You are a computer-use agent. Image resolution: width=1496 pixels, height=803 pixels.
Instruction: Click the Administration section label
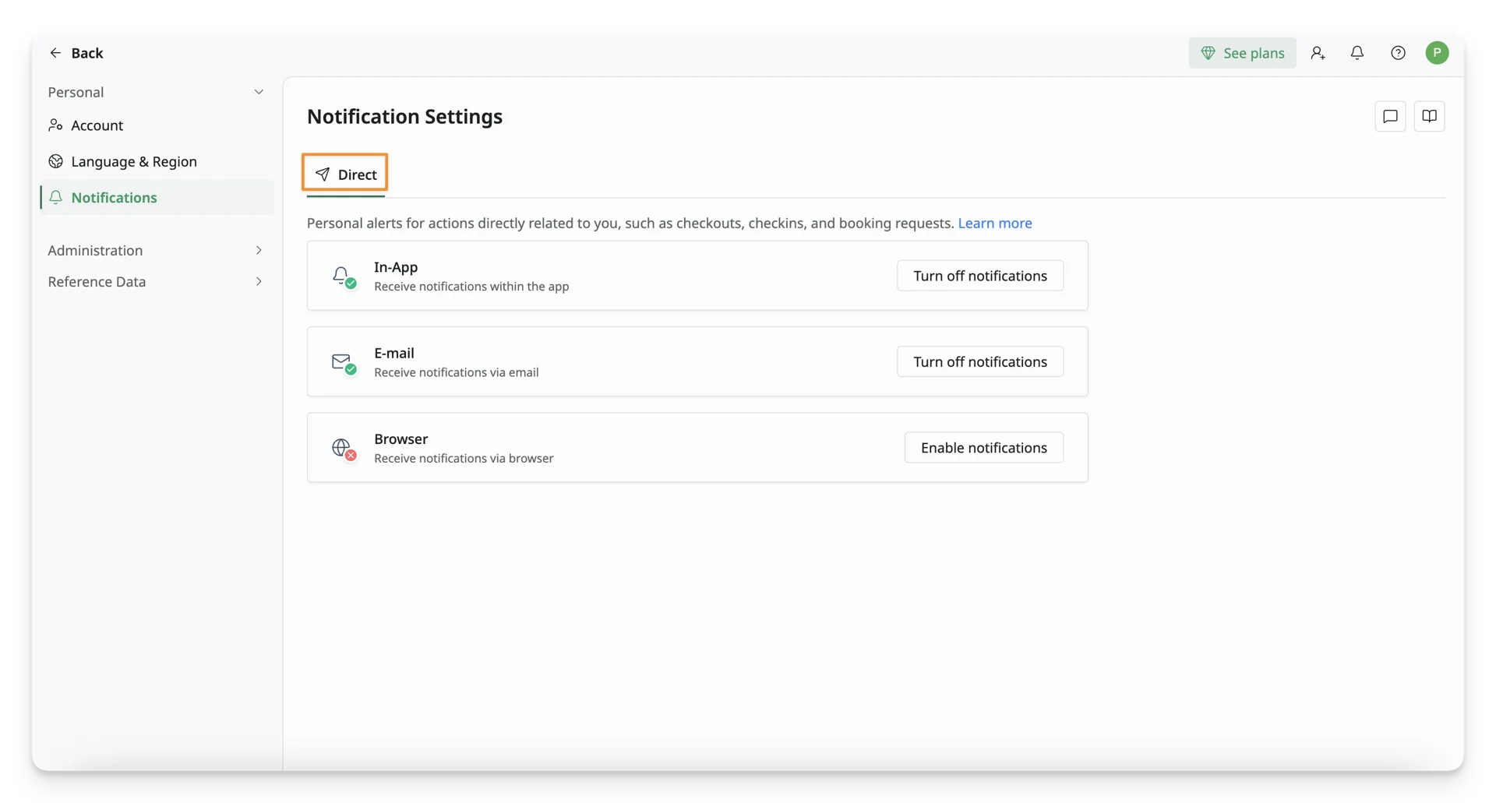95,250
